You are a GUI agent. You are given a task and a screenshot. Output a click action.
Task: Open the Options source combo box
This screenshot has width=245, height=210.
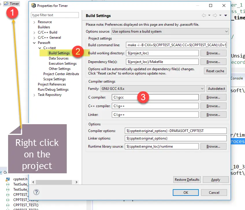(170, 31)
